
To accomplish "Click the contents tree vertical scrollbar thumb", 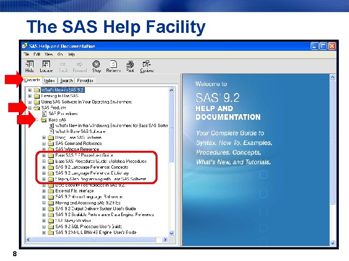I will 172,128.
